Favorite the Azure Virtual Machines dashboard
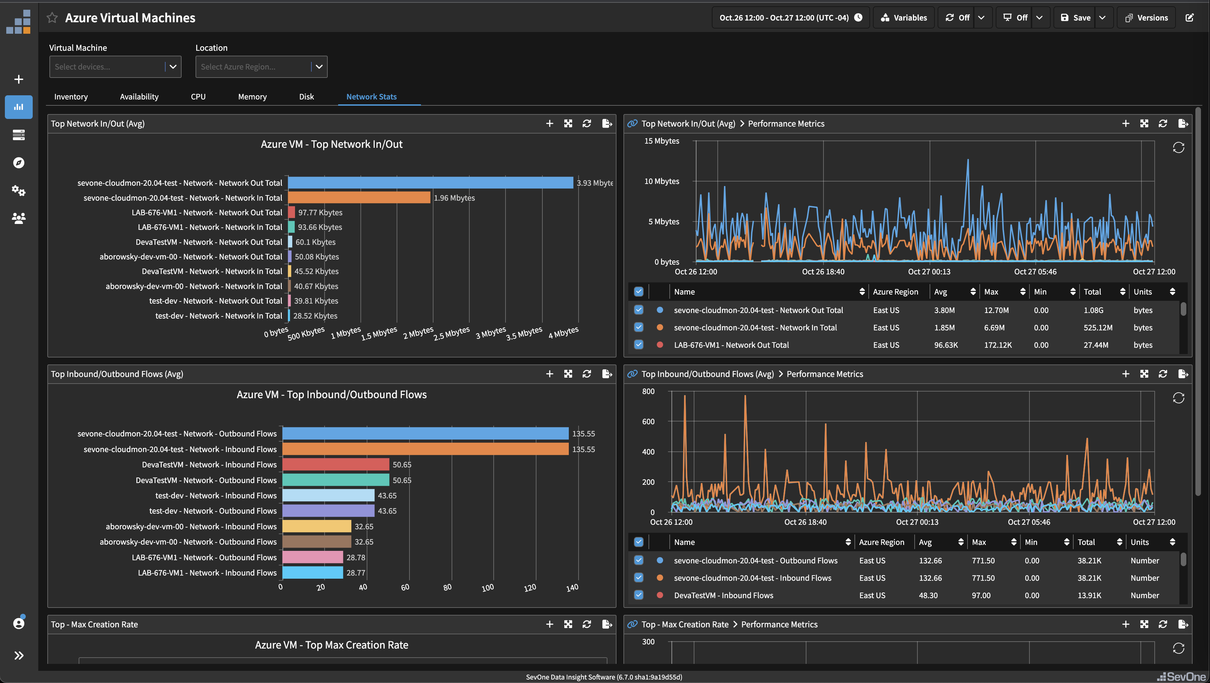The height and width of the screenshot is (683, 1210). (x=52, y=17)
